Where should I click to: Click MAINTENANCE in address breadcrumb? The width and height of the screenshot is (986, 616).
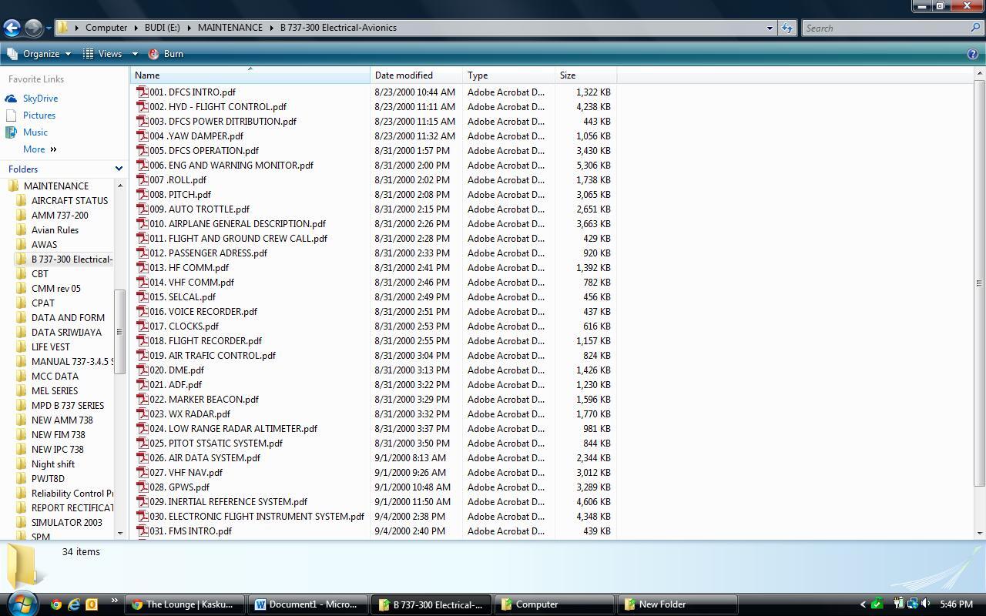click(x=230, y=28)
